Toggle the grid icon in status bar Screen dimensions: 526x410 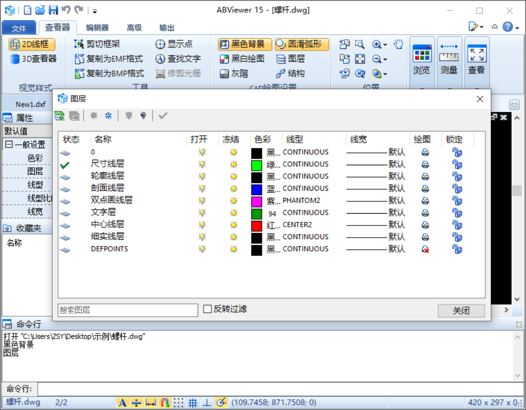193,402
